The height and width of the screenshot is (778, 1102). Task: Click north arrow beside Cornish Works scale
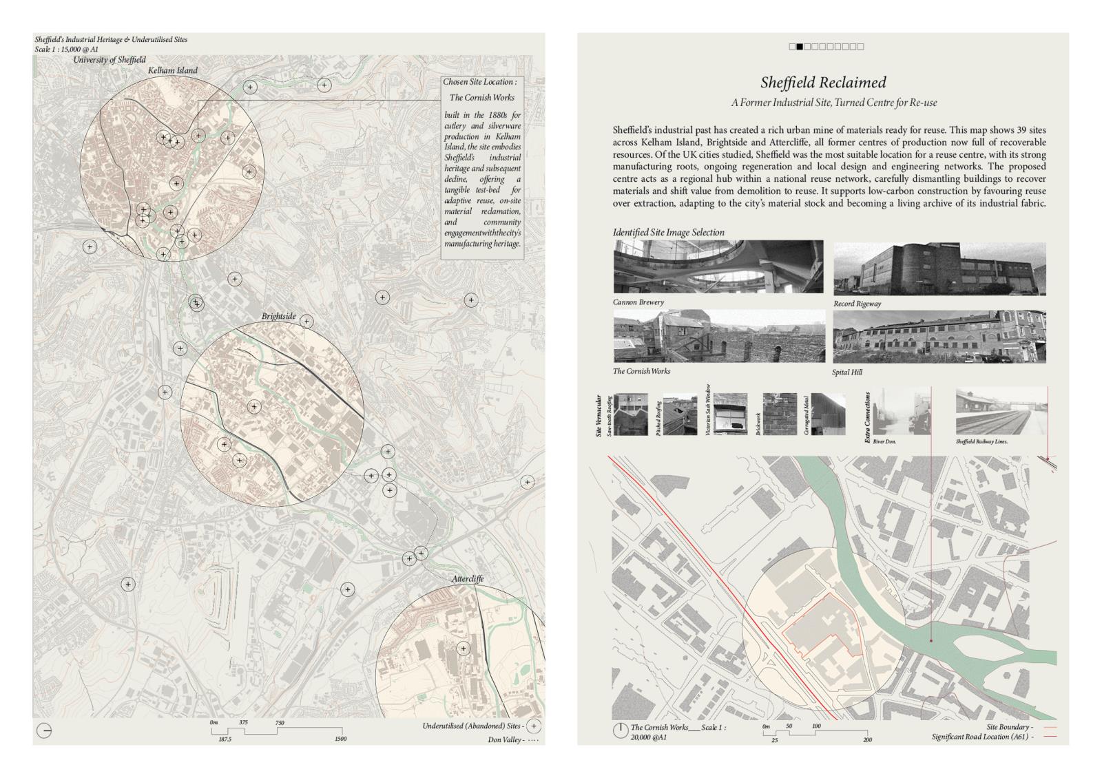tap(620, 730)
